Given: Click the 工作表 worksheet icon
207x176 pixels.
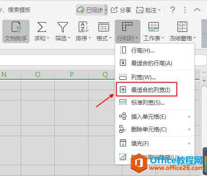Looking at the screenshot, I should click(x=154, y=27).
